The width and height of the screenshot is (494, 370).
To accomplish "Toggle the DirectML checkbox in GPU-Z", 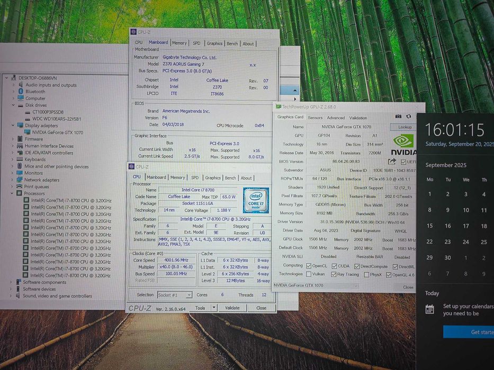I will click(x=395, y=266).
